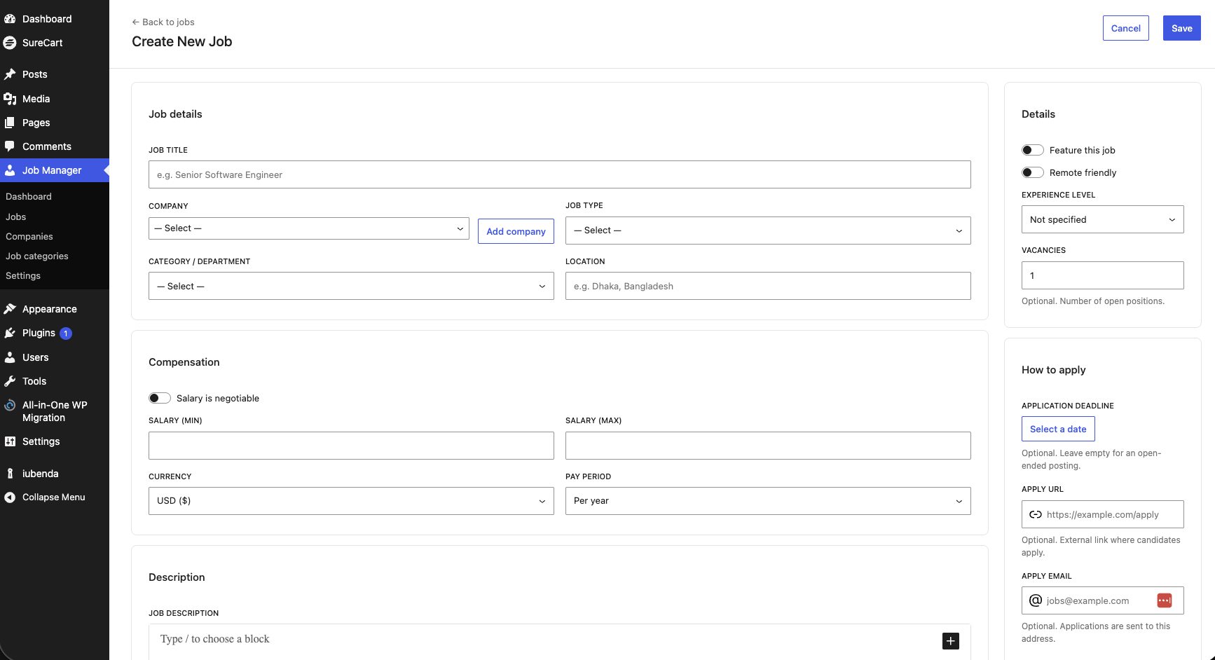
Task: Open the Job Type dropdown
Action: (768, 231)
